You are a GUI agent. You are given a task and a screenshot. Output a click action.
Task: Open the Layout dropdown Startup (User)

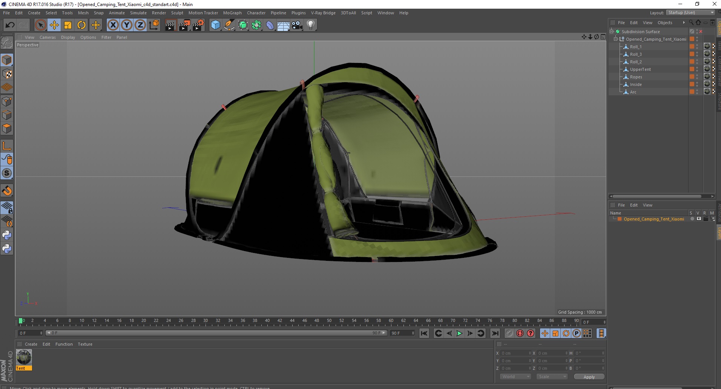pos(690,12)
